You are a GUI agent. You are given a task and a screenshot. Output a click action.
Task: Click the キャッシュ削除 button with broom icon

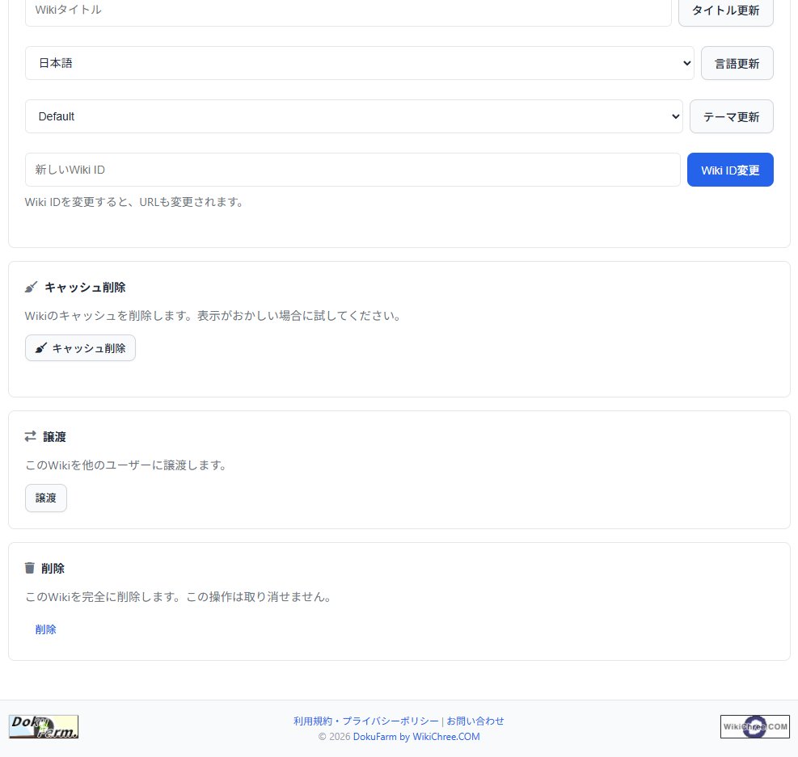coord(80,348)
